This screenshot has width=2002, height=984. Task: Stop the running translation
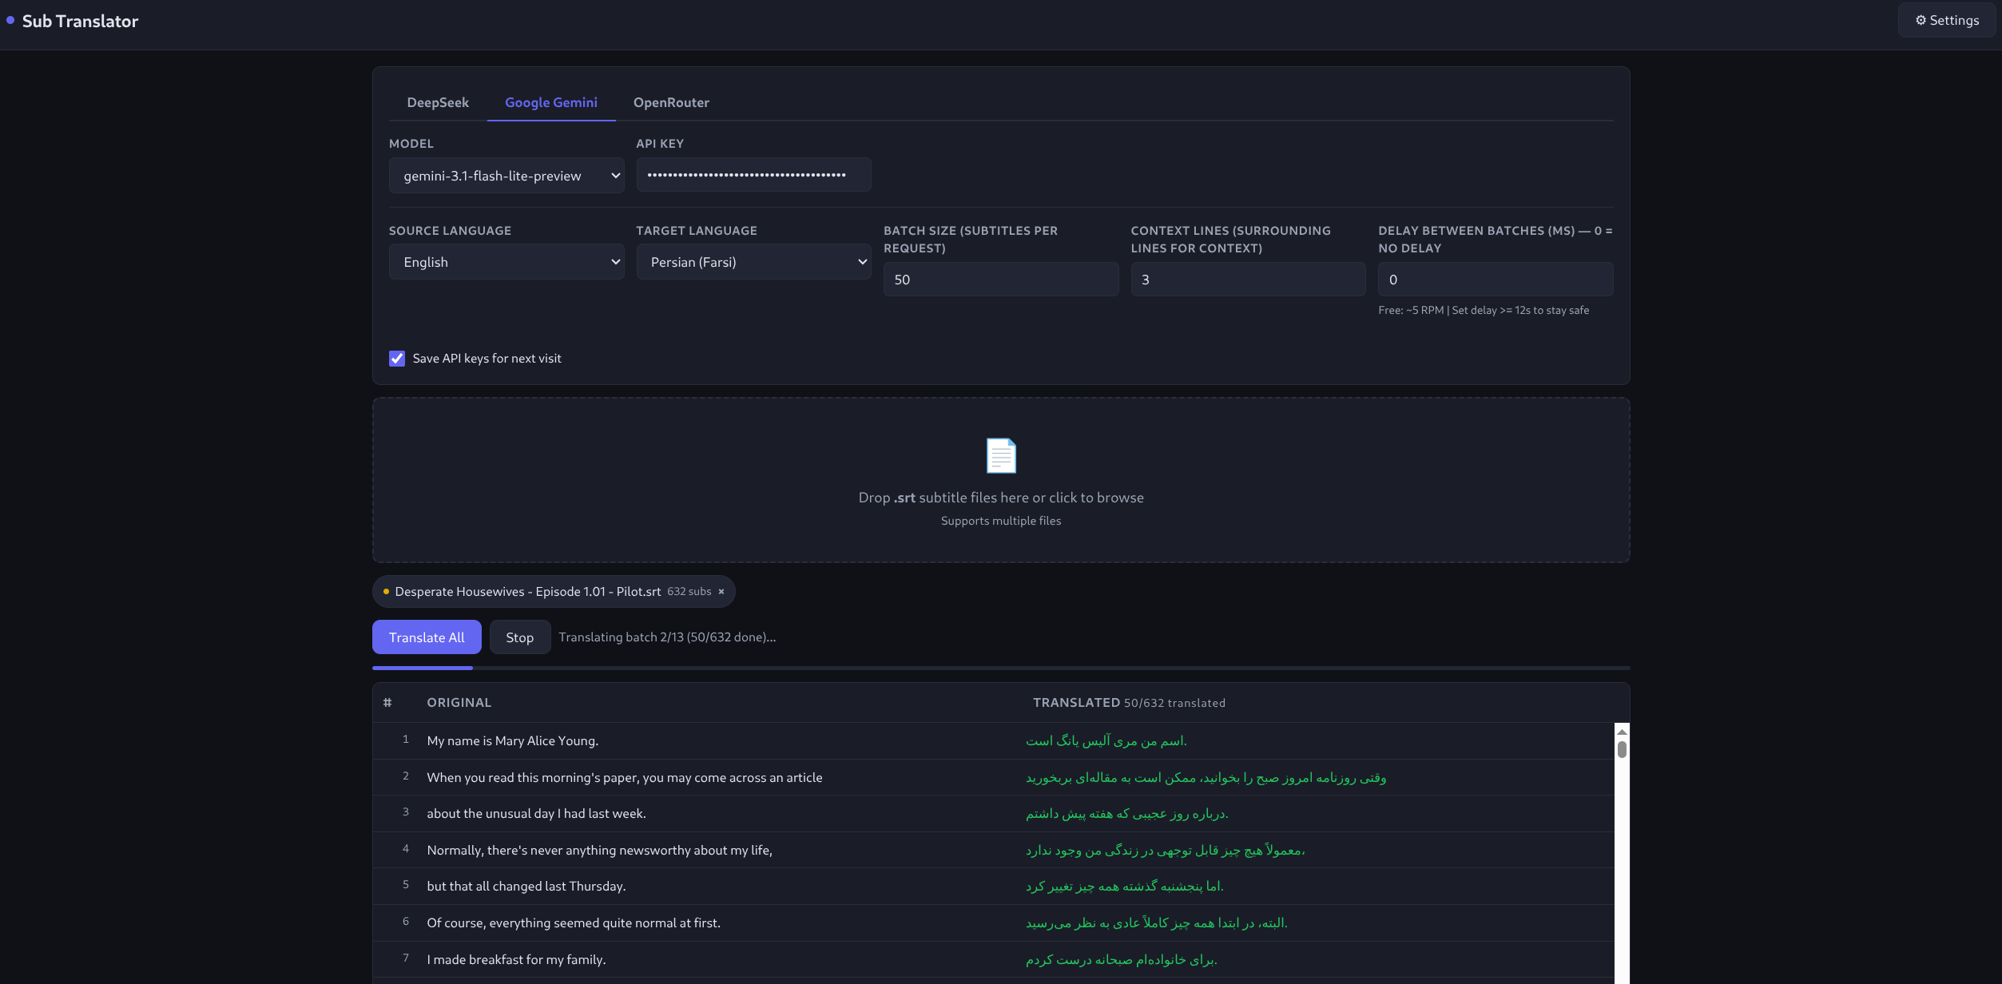519,637
